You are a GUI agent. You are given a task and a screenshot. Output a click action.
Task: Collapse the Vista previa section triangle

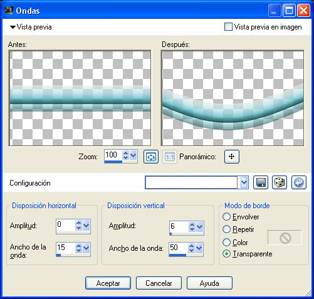pyautogui.click(x=13, y=27)
